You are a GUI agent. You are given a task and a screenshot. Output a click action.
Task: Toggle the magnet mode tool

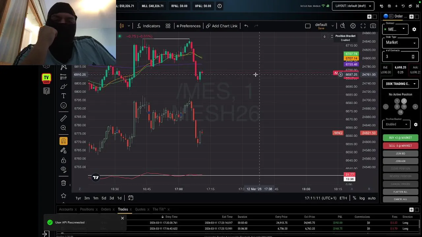pos(64,141)
